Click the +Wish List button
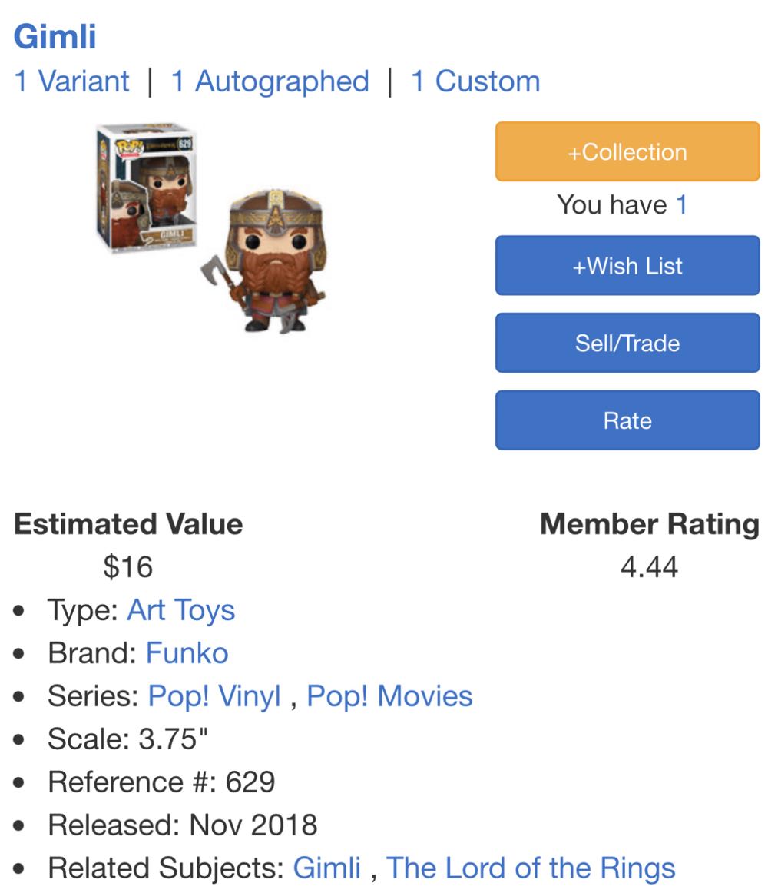This screenshot has width=768, height=893. pos(627,266)
